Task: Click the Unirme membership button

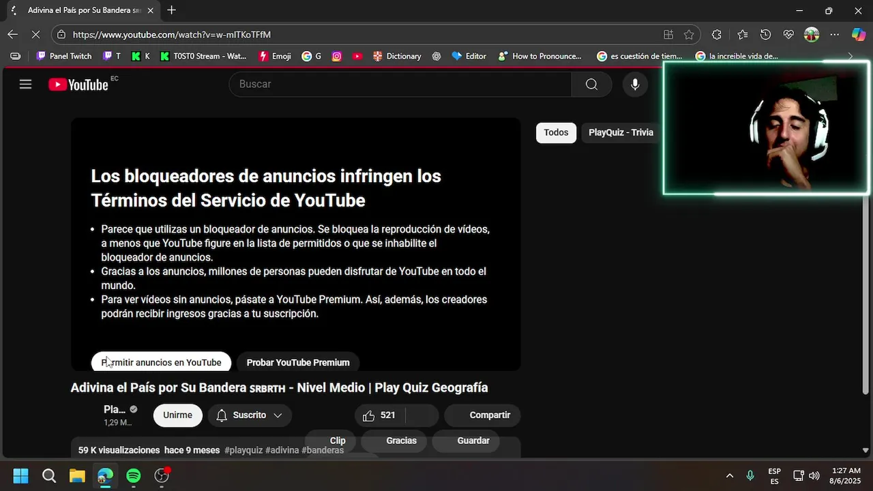Action: click(177, 415)
